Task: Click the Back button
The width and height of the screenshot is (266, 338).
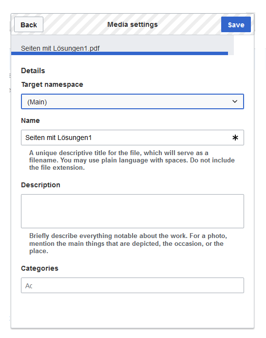Action: coord(29,24)
